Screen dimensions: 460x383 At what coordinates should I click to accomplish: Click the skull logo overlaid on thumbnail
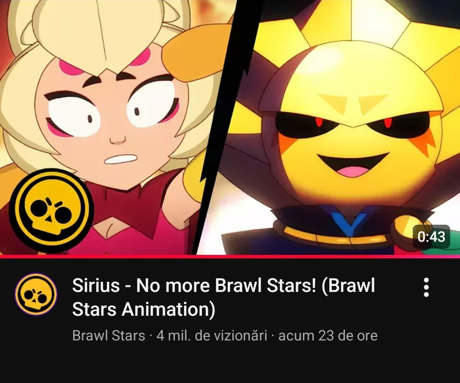pos(51,210)
